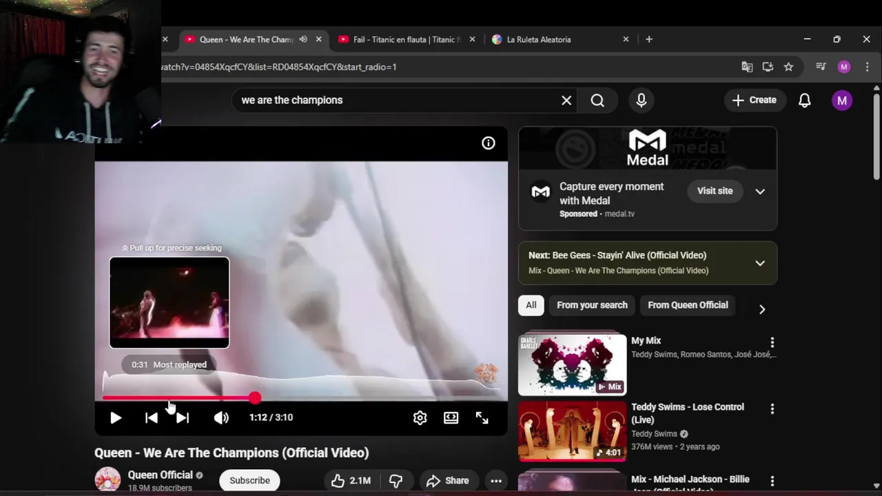Open Teddy Swims Lose Control thumbnail

click(573, 431)
